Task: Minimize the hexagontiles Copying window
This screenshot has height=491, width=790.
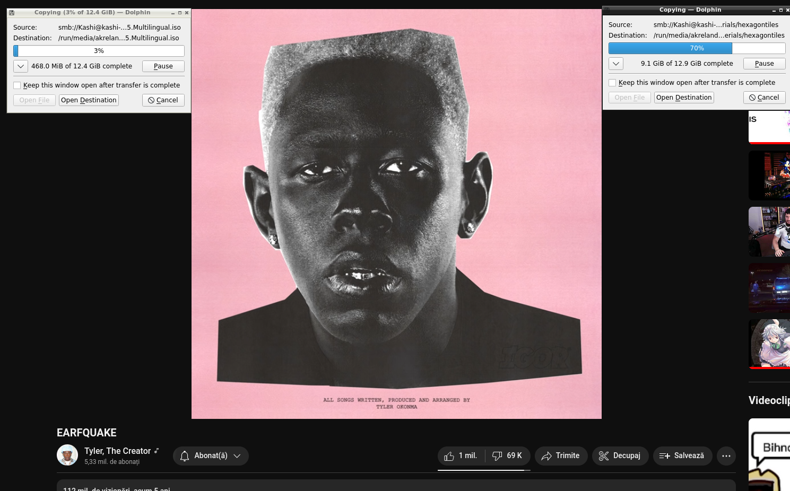Action: pos(774,10)
